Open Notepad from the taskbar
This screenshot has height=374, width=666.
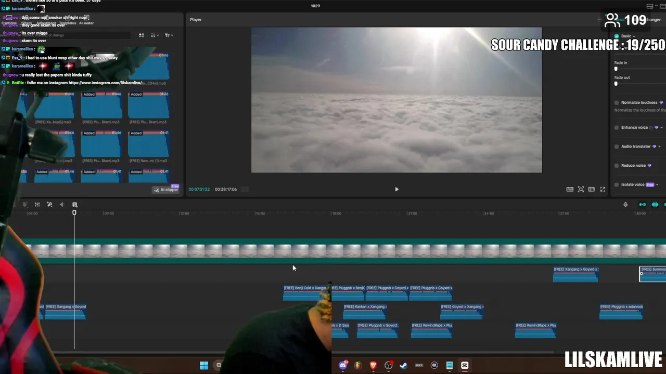(450, 365)
